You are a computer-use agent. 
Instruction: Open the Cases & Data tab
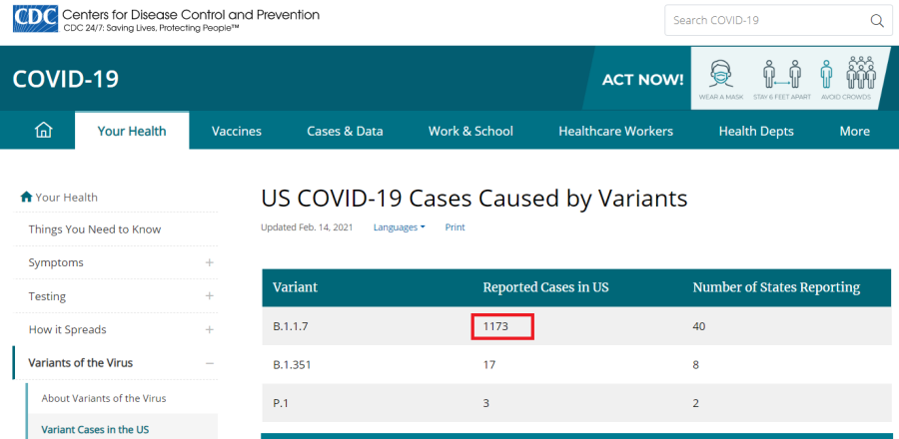345,131
